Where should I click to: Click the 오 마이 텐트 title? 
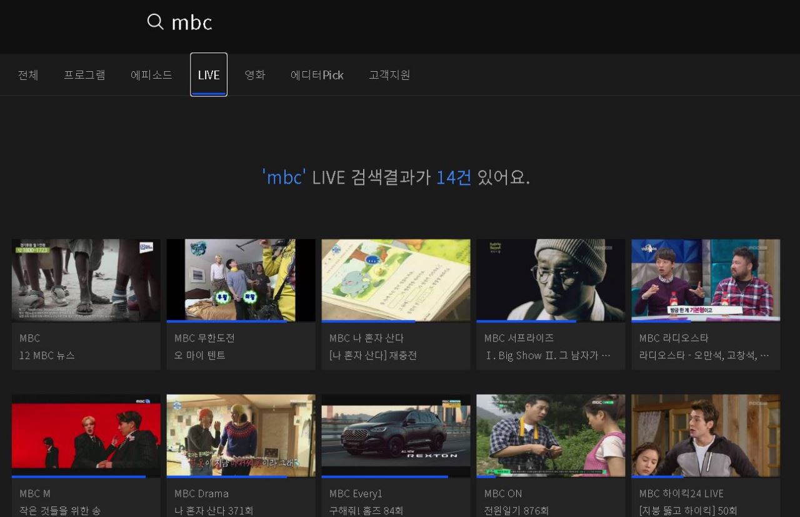click(x=200, y=355)
